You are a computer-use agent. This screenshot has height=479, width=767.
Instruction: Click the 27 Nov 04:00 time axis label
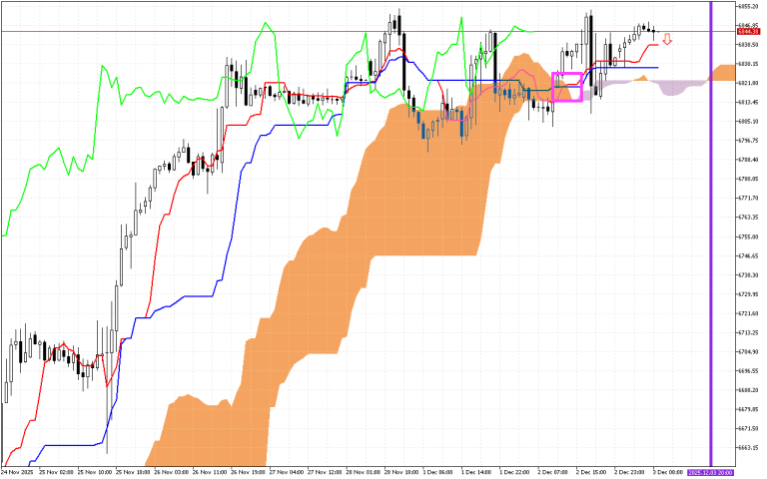286,473
